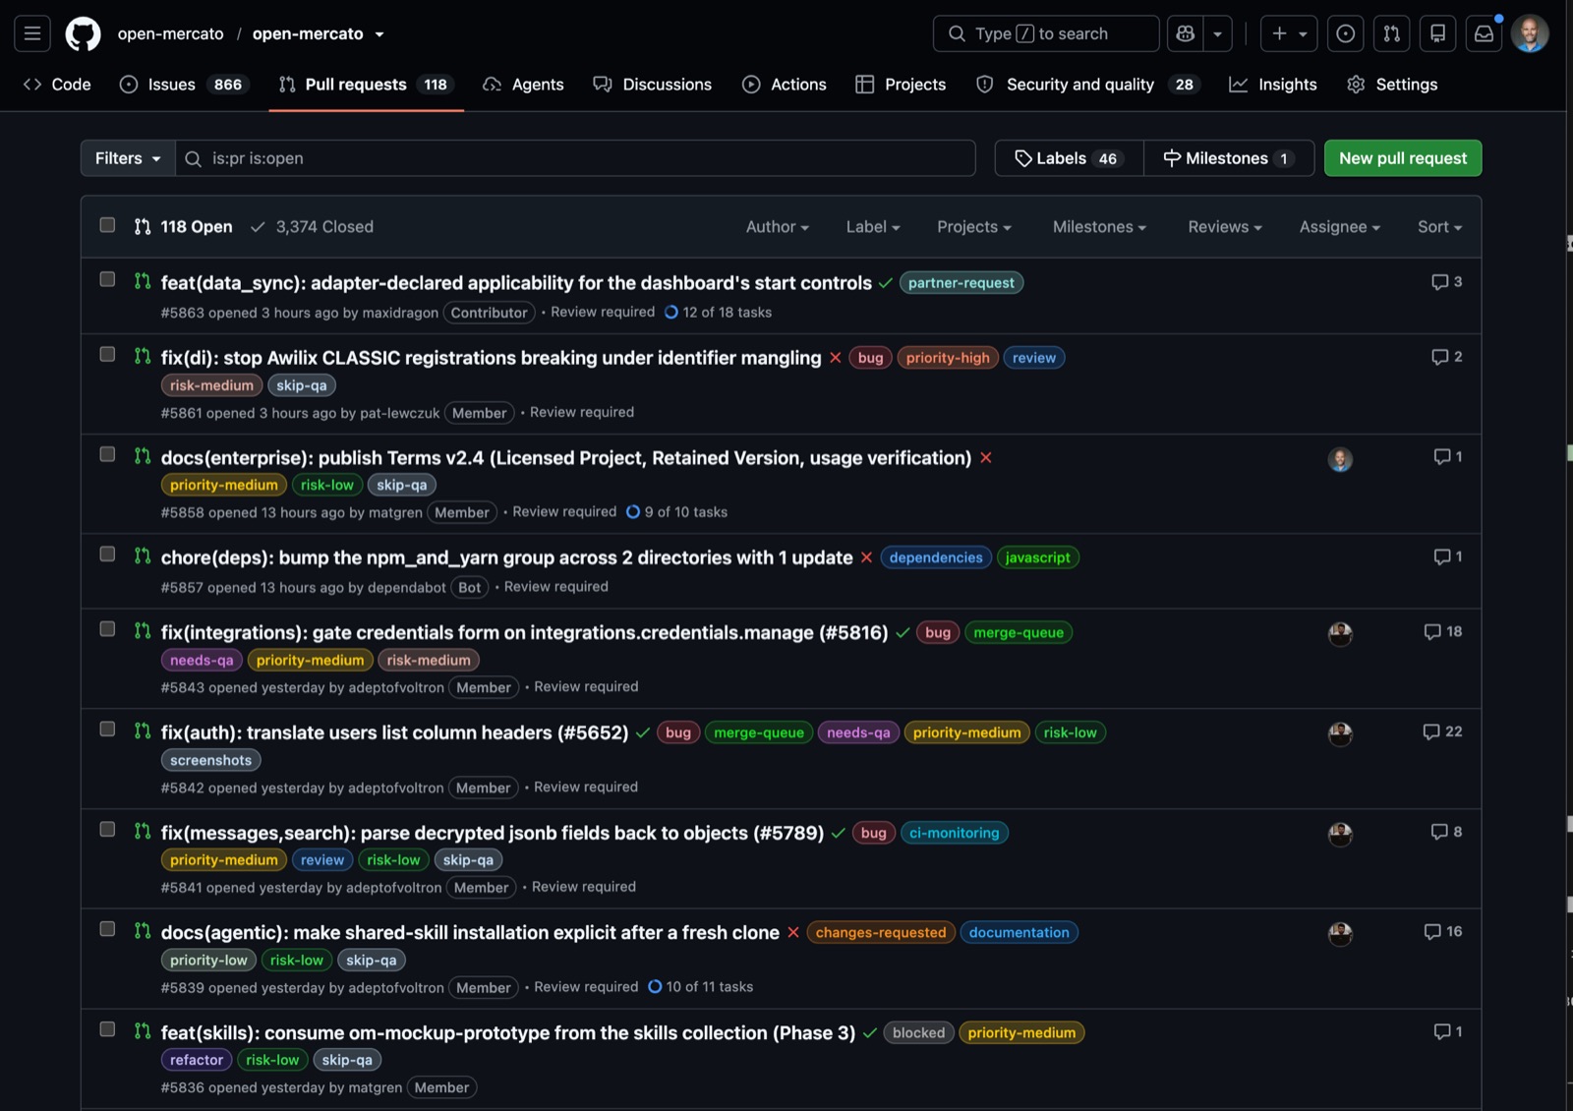Click the failing status X on PR #5861

[x=835, y=358]
